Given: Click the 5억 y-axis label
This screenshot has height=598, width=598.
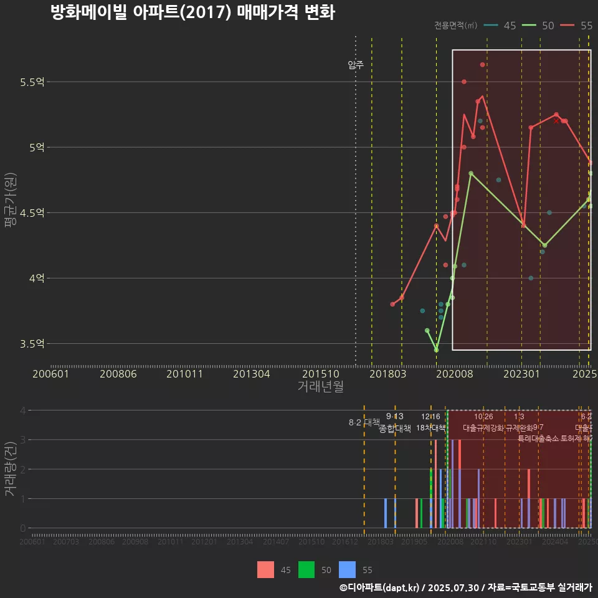Looking at the screenshot, I should (x=37, y=148).
